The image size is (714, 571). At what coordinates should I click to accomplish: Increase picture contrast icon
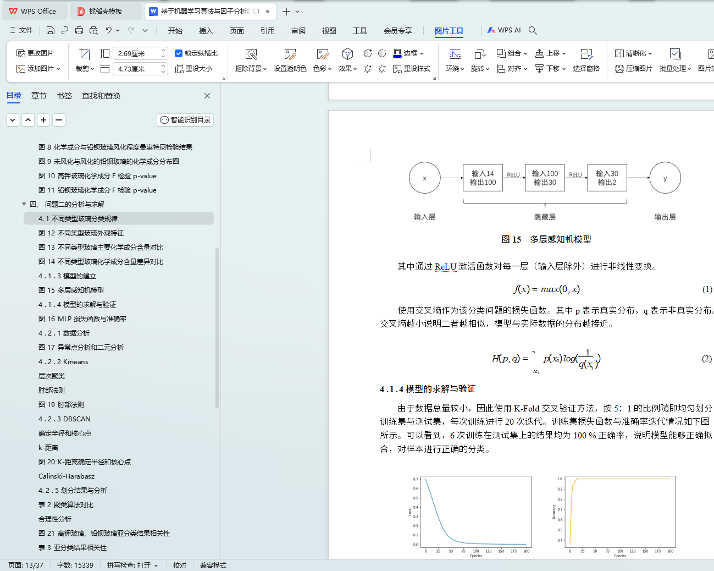click(x=368, y=53)
